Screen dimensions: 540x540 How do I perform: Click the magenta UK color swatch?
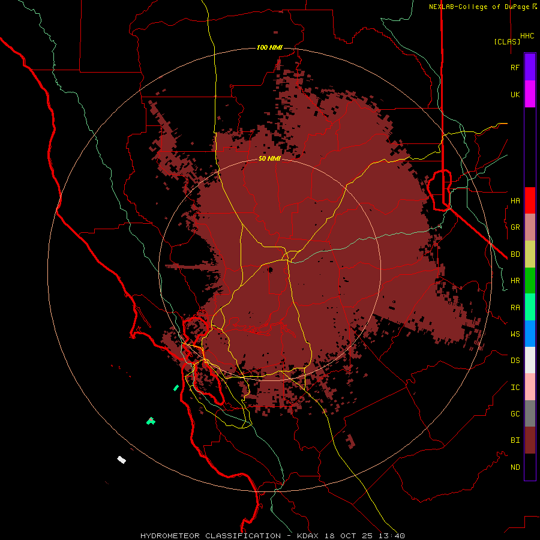point(530,94)
